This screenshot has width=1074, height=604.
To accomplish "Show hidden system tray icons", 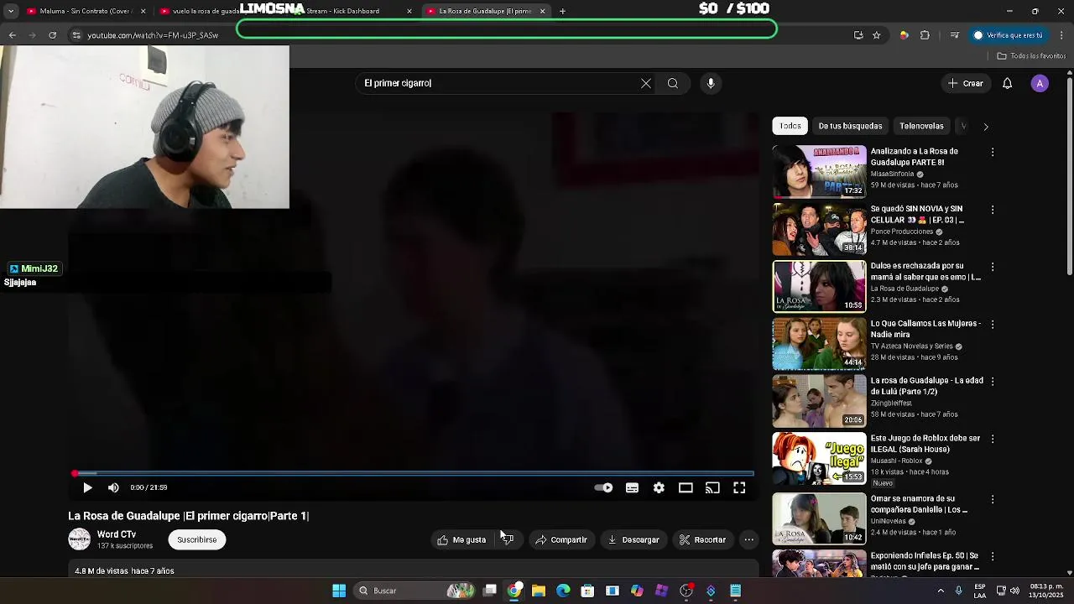I will 941,591.
